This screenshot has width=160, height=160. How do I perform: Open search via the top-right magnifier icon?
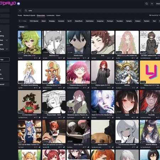coord(146,4)
